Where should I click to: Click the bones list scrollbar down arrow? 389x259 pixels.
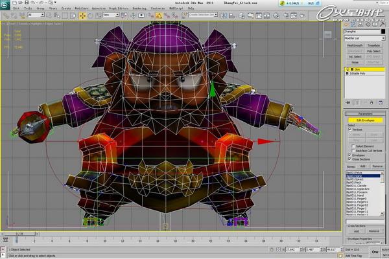tap(382, 214)
